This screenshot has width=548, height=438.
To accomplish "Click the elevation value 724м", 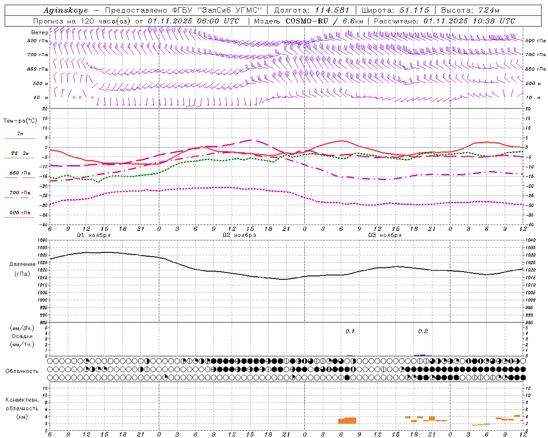I will (x=488, y=10).
